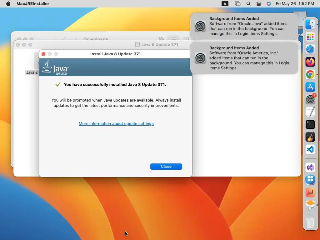
Task: Open the blue four-squares app in Dock
Action: [x=310, y=180]
